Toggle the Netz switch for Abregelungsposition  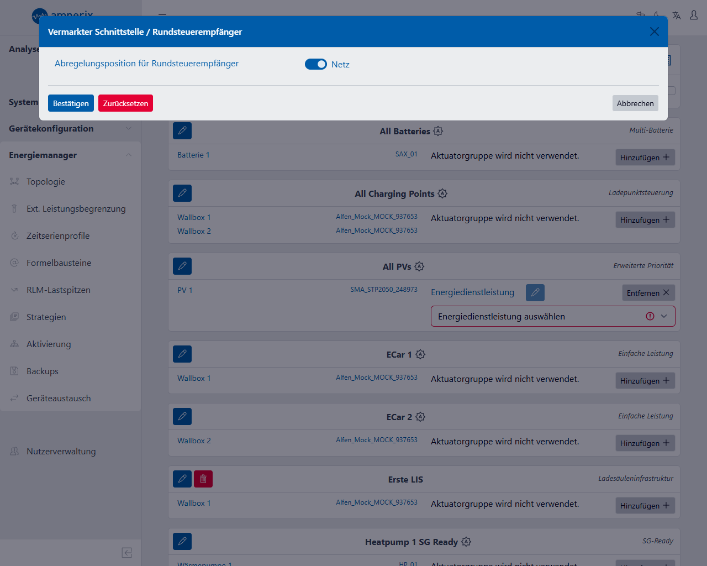coord(315,64)
